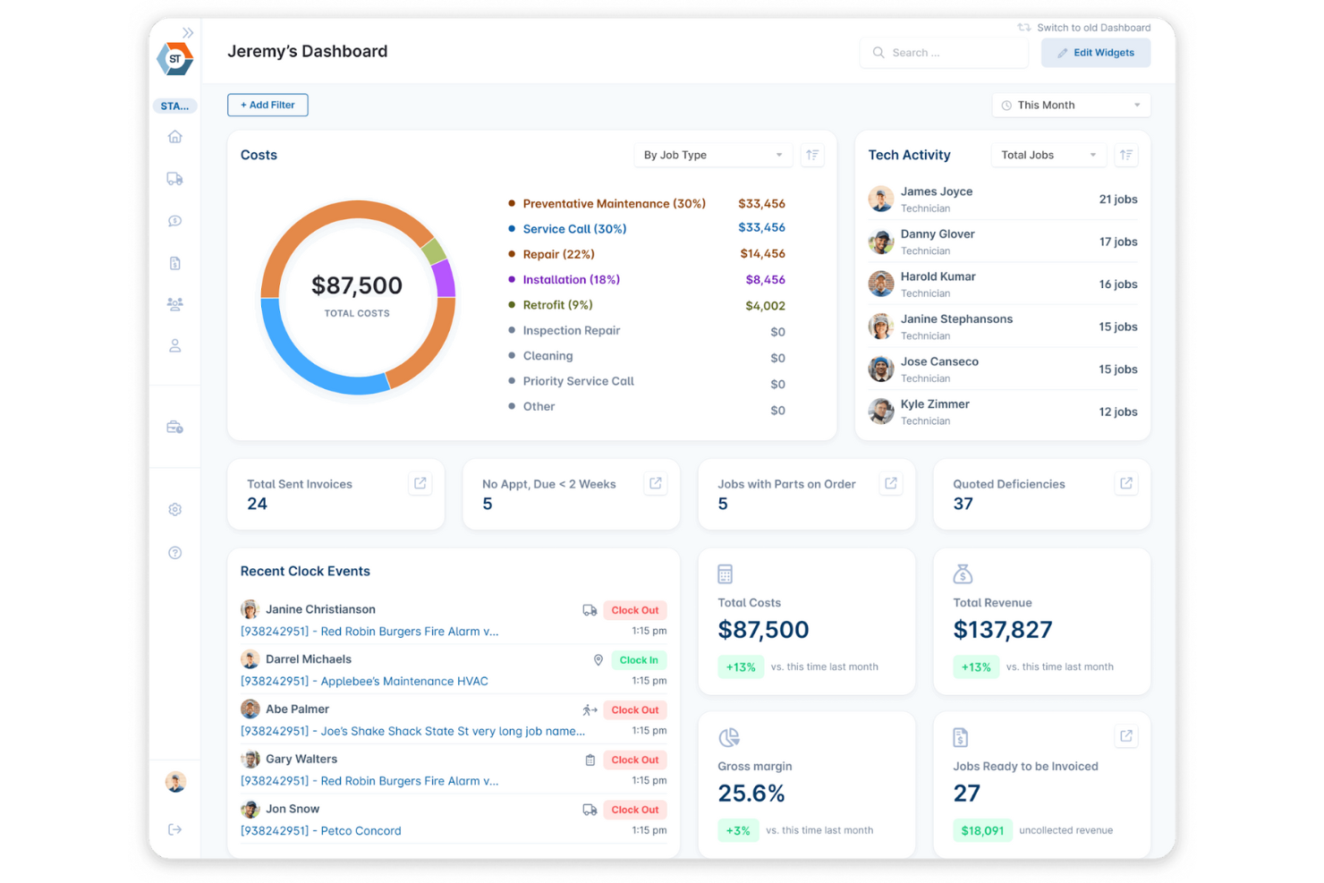Collapse the sidebar with the chevron arrows
Image resolution: width=1324 pixels, height=883 pixels.
187,32
